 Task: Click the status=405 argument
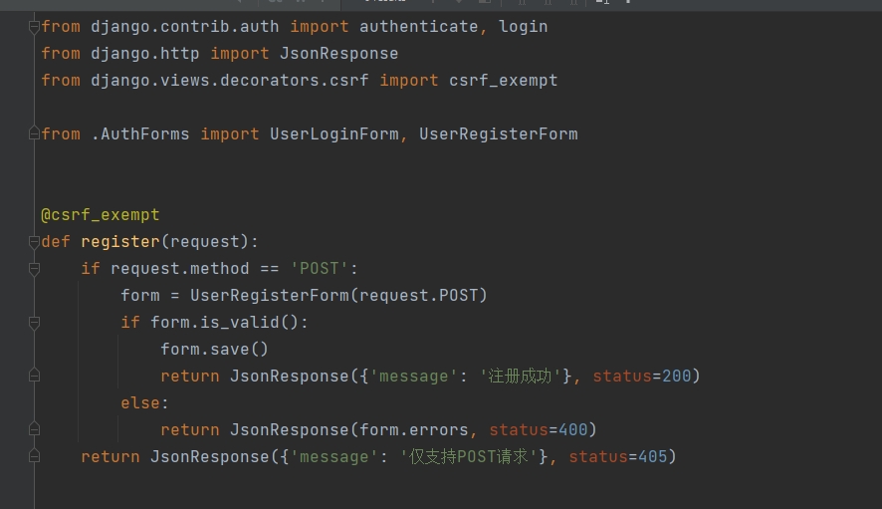[622, 457]
